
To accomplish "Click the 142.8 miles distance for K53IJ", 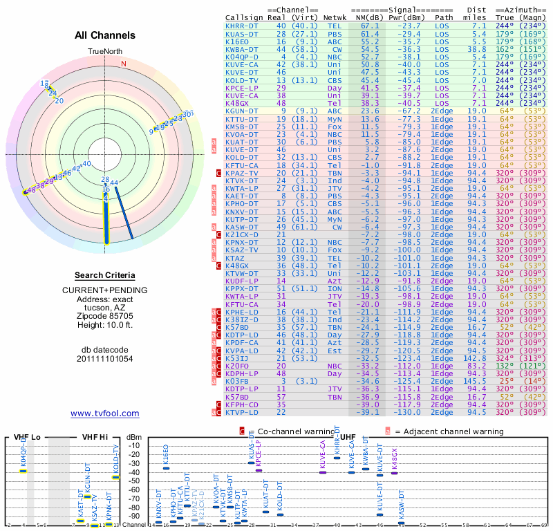I will click(x=474, y=358).
